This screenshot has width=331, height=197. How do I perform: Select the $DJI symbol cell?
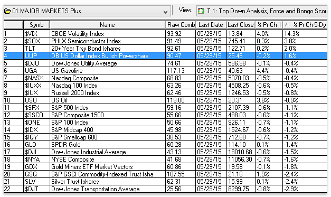tap(37, 152)
